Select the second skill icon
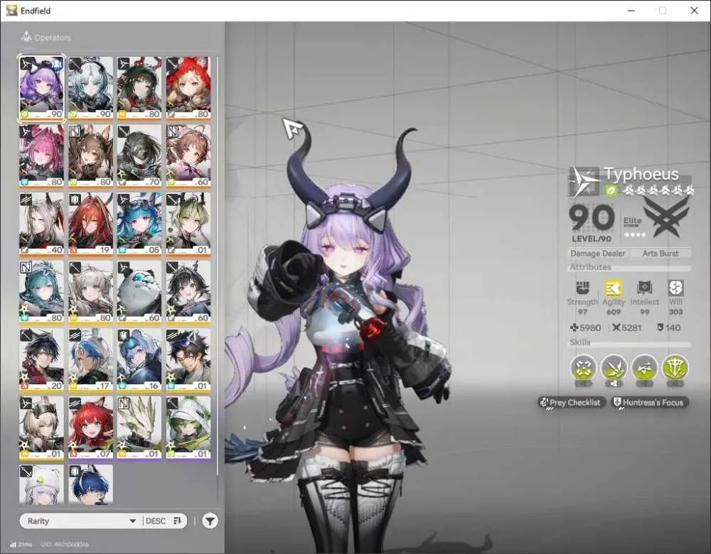The width and height of the screenshot is (711, 554). click(614, 367)
